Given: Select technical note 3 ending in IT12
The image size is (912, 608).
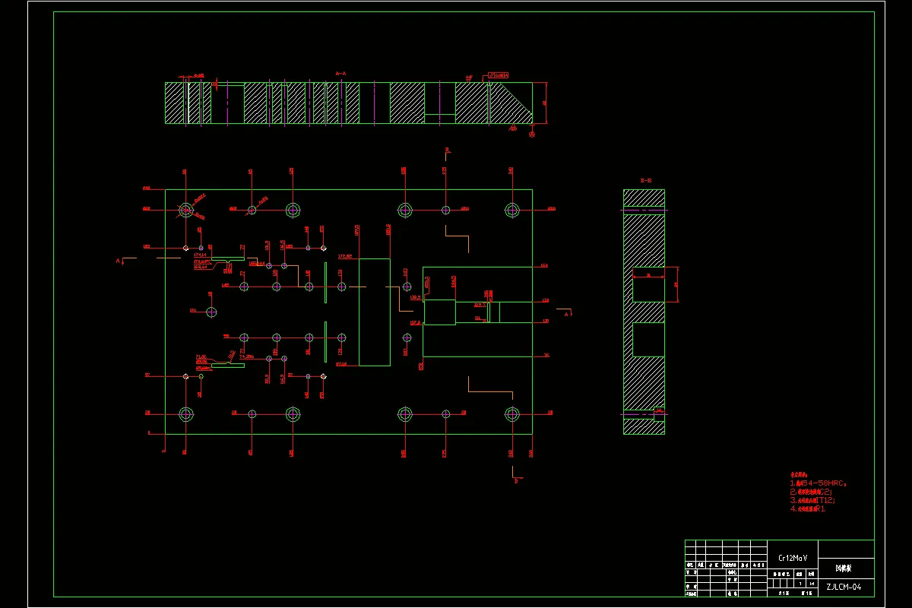Looking at the screenshot, I should 813,500.
